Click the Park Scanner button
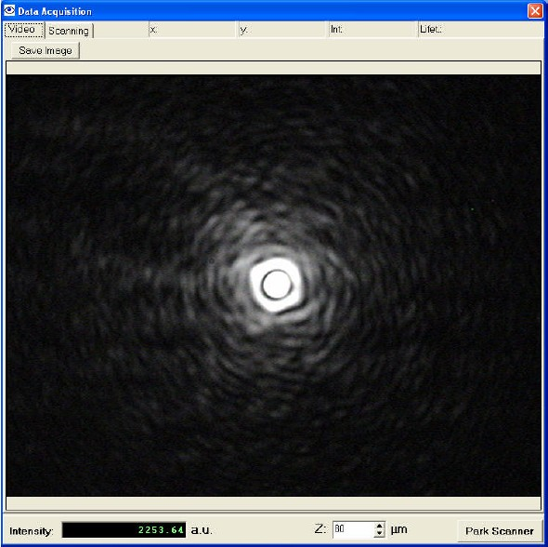The height and width of the screenshot is (547, 548). 500,531
